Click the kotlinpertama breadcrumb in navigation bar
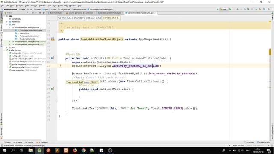274x154 pixels. [x=79, y=9]
